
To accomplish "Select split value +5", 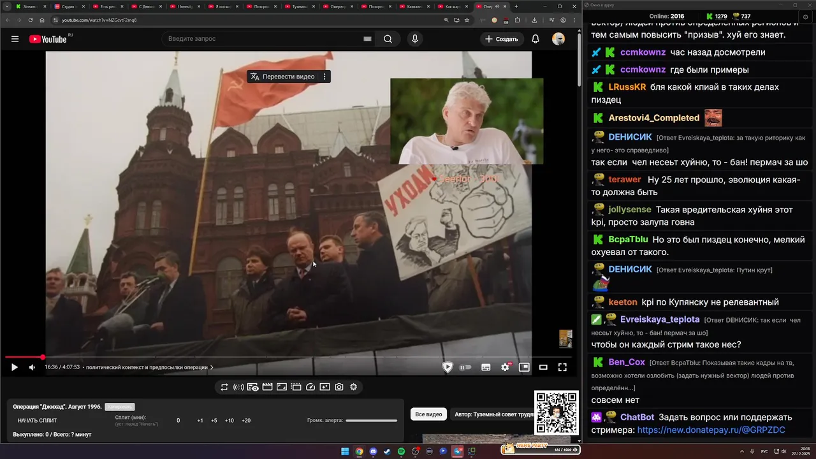I will 214,421.
